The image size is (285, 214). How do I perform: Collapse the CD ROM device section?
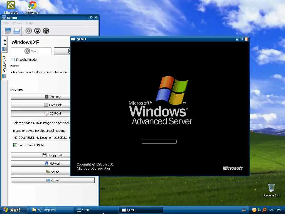click(40, 113)
